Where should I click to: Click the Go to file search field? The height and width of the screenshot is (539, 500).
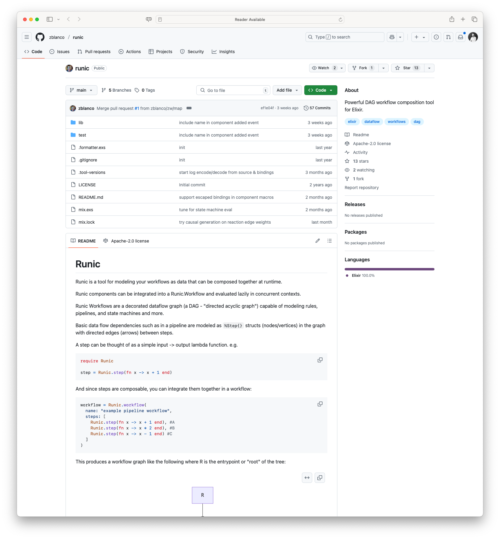click(x=233, y=90)
